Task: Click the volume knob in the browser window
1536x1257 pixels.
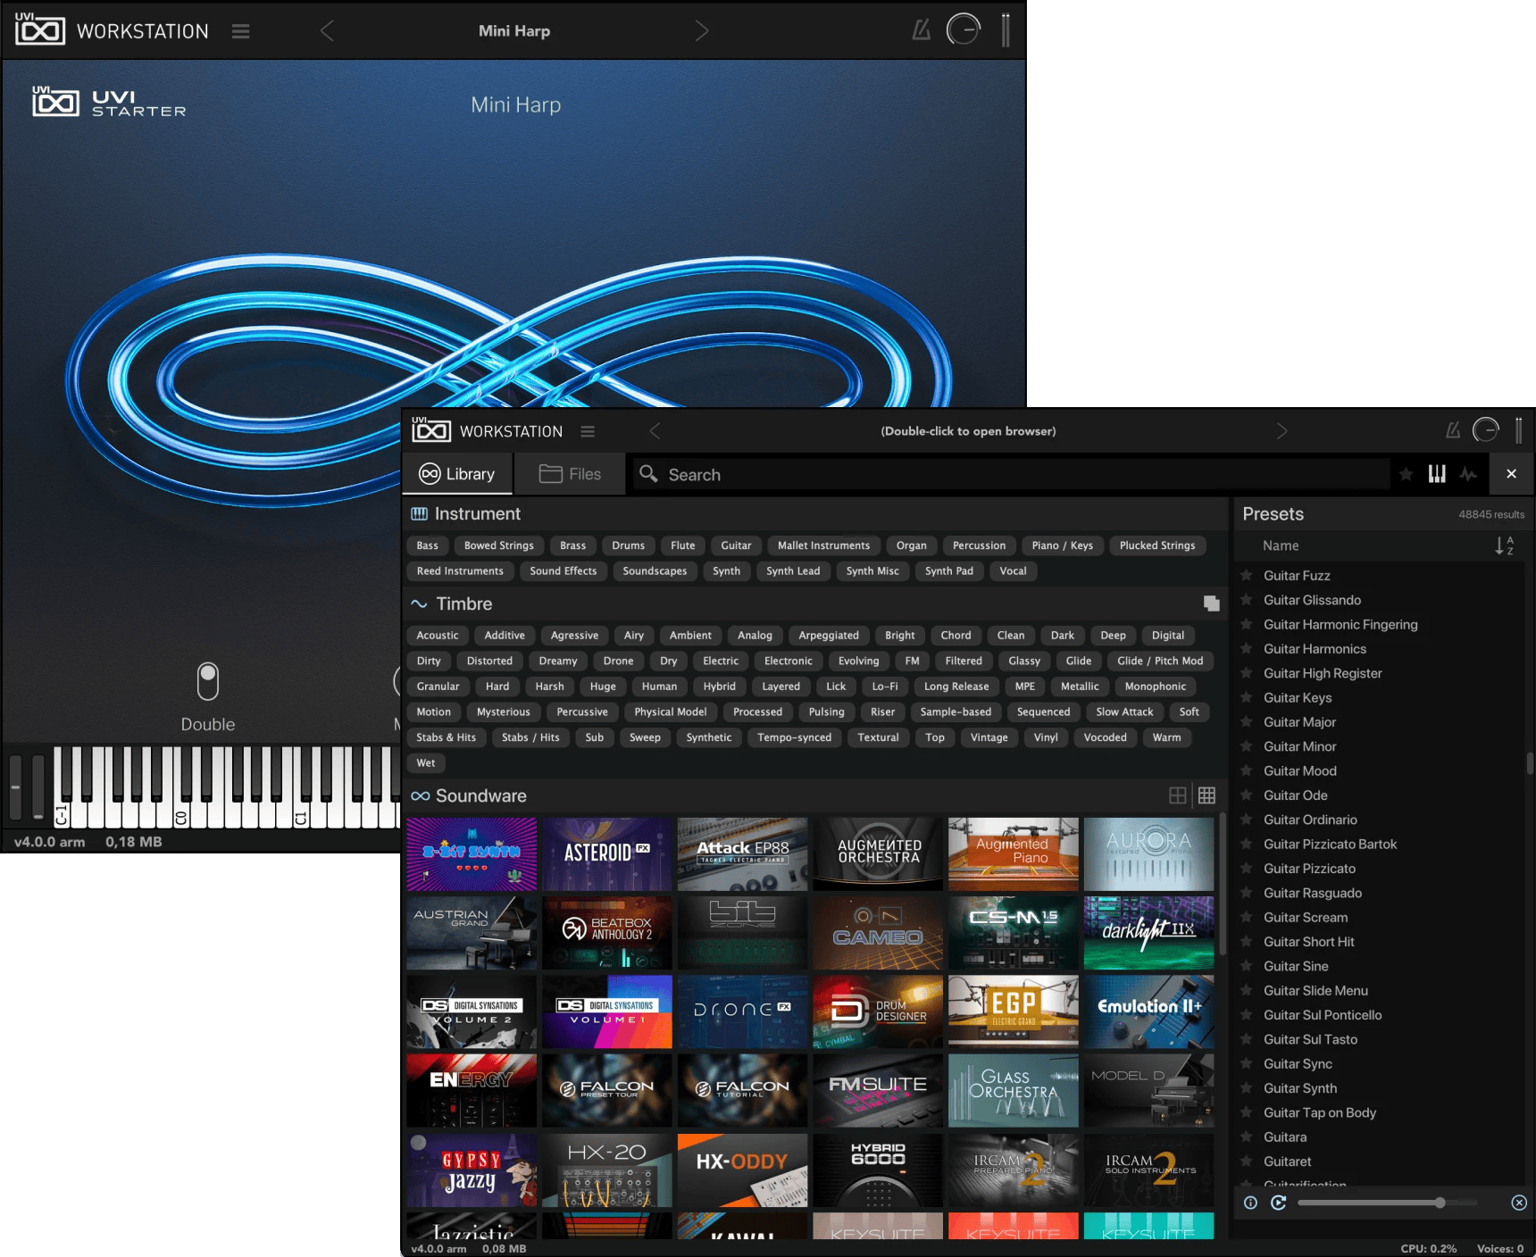Action: [1486, 430]
